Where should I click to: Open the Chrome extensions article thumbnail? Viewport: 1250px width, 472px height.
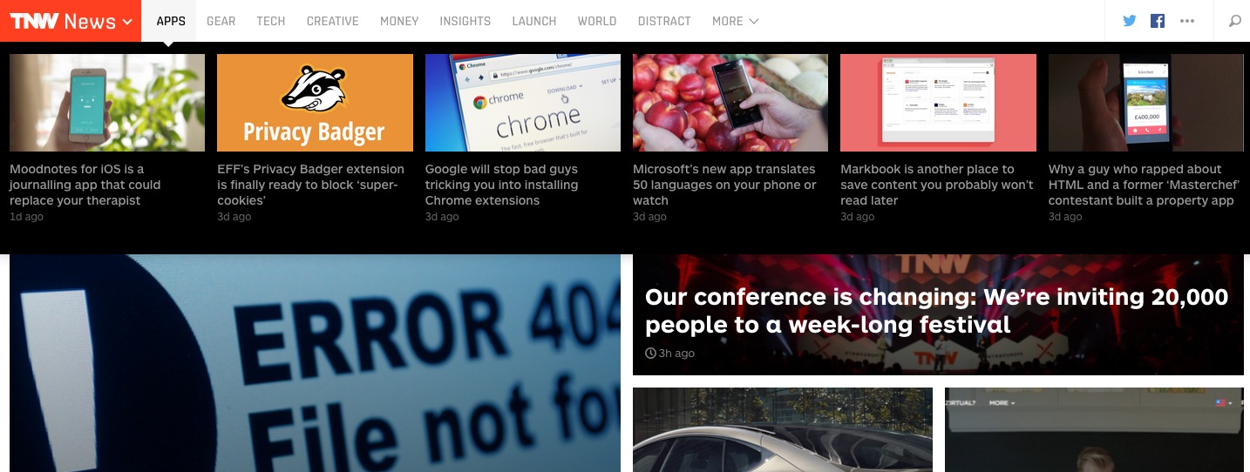523,103
